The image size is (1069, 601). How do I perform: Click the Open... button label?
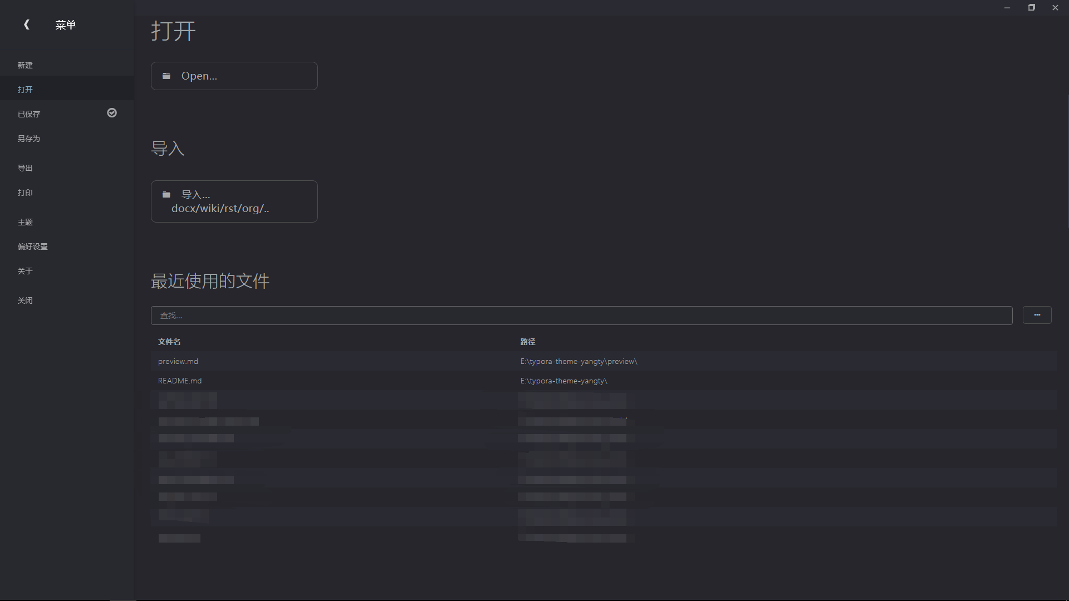pos(199,76)
